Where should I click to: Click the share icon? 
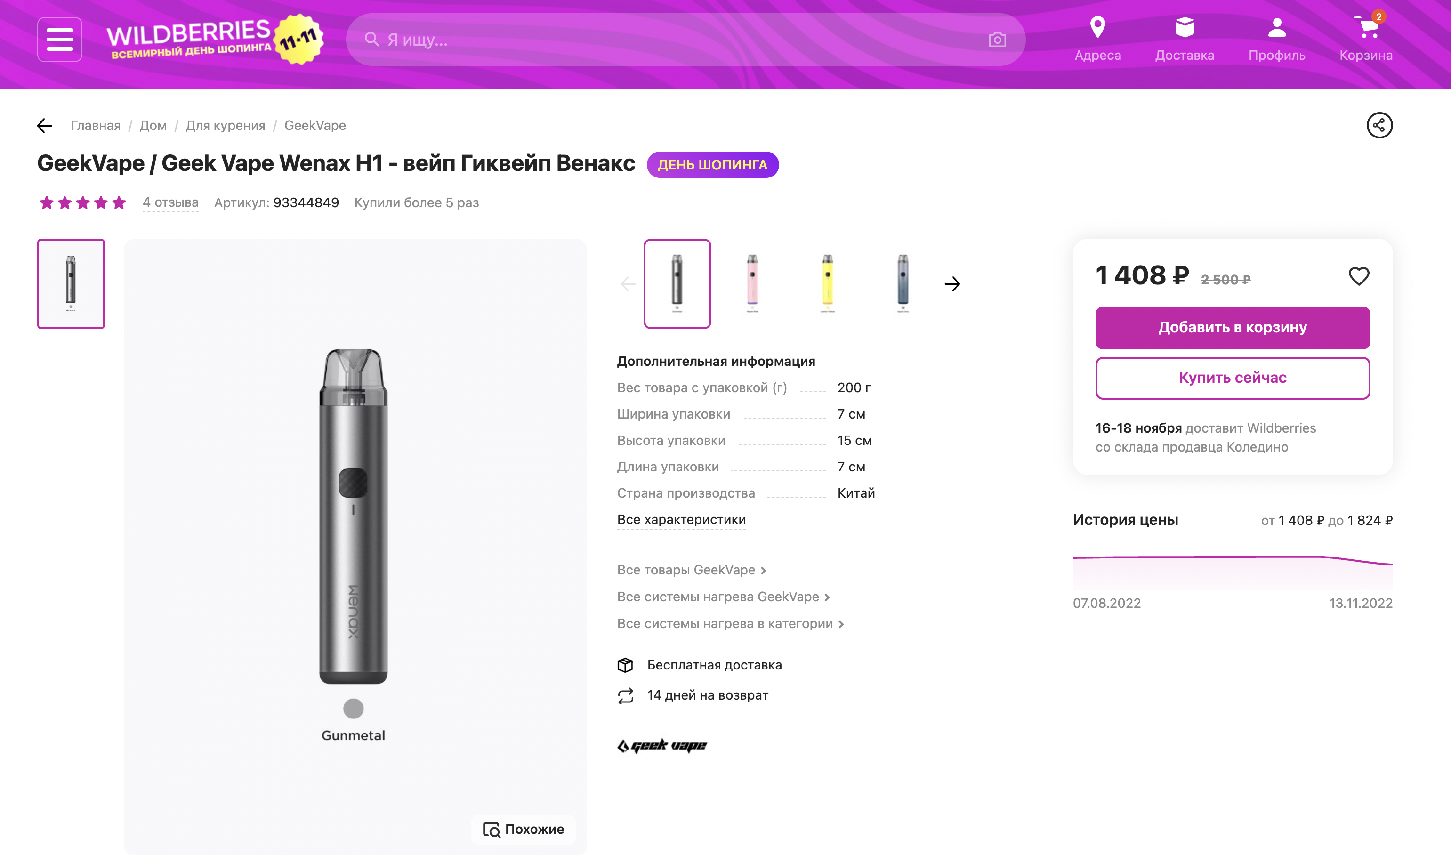1379,125
